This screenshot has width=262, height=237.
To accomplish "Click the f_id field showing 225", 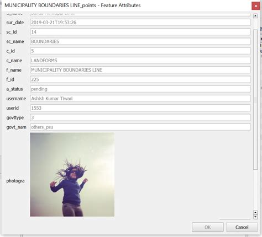I will [x=140, y=79].
